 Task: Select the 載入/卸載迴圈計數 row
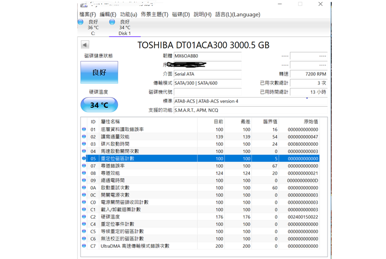click(201, 210)
